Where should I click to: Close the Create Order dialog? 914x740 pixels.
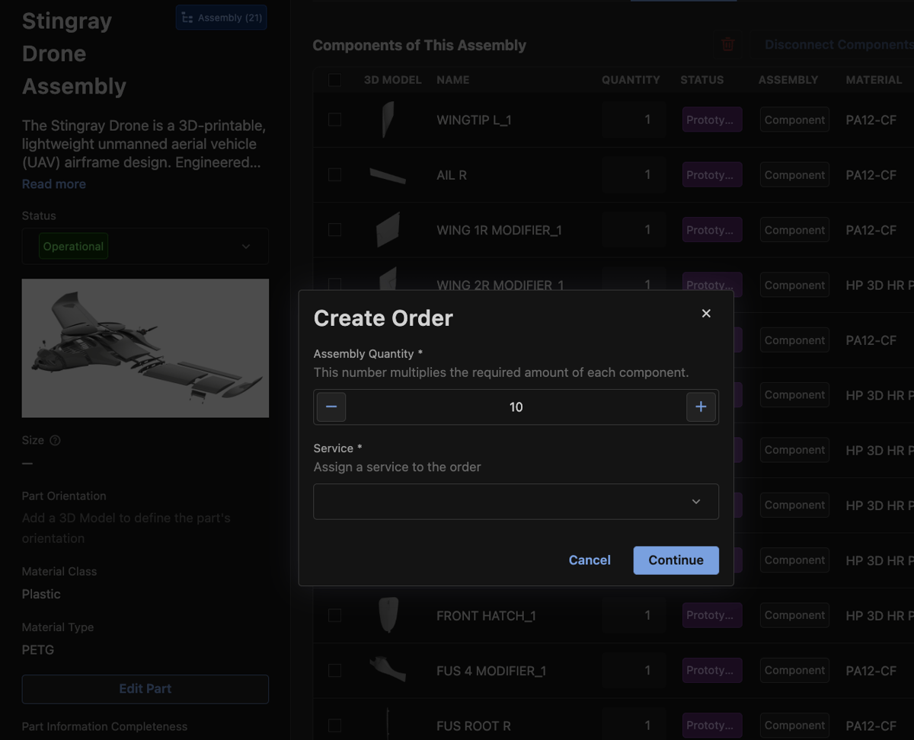706,314
